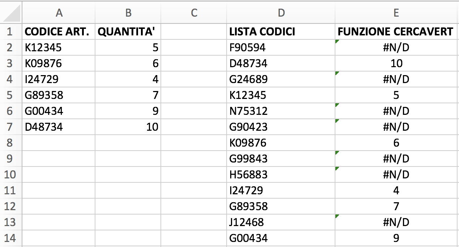The height and width of the screenshot is (247, 459).
Task: Select code G00434 in column D
Action: pos(281,238)
